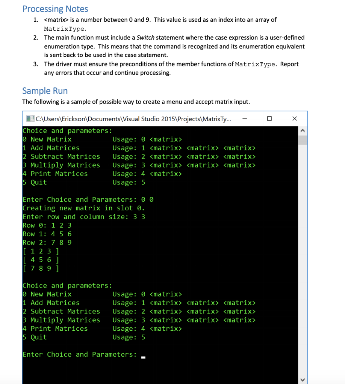
Task: Click the italic word 'Switch' in note 2
Action: [145, 38]
